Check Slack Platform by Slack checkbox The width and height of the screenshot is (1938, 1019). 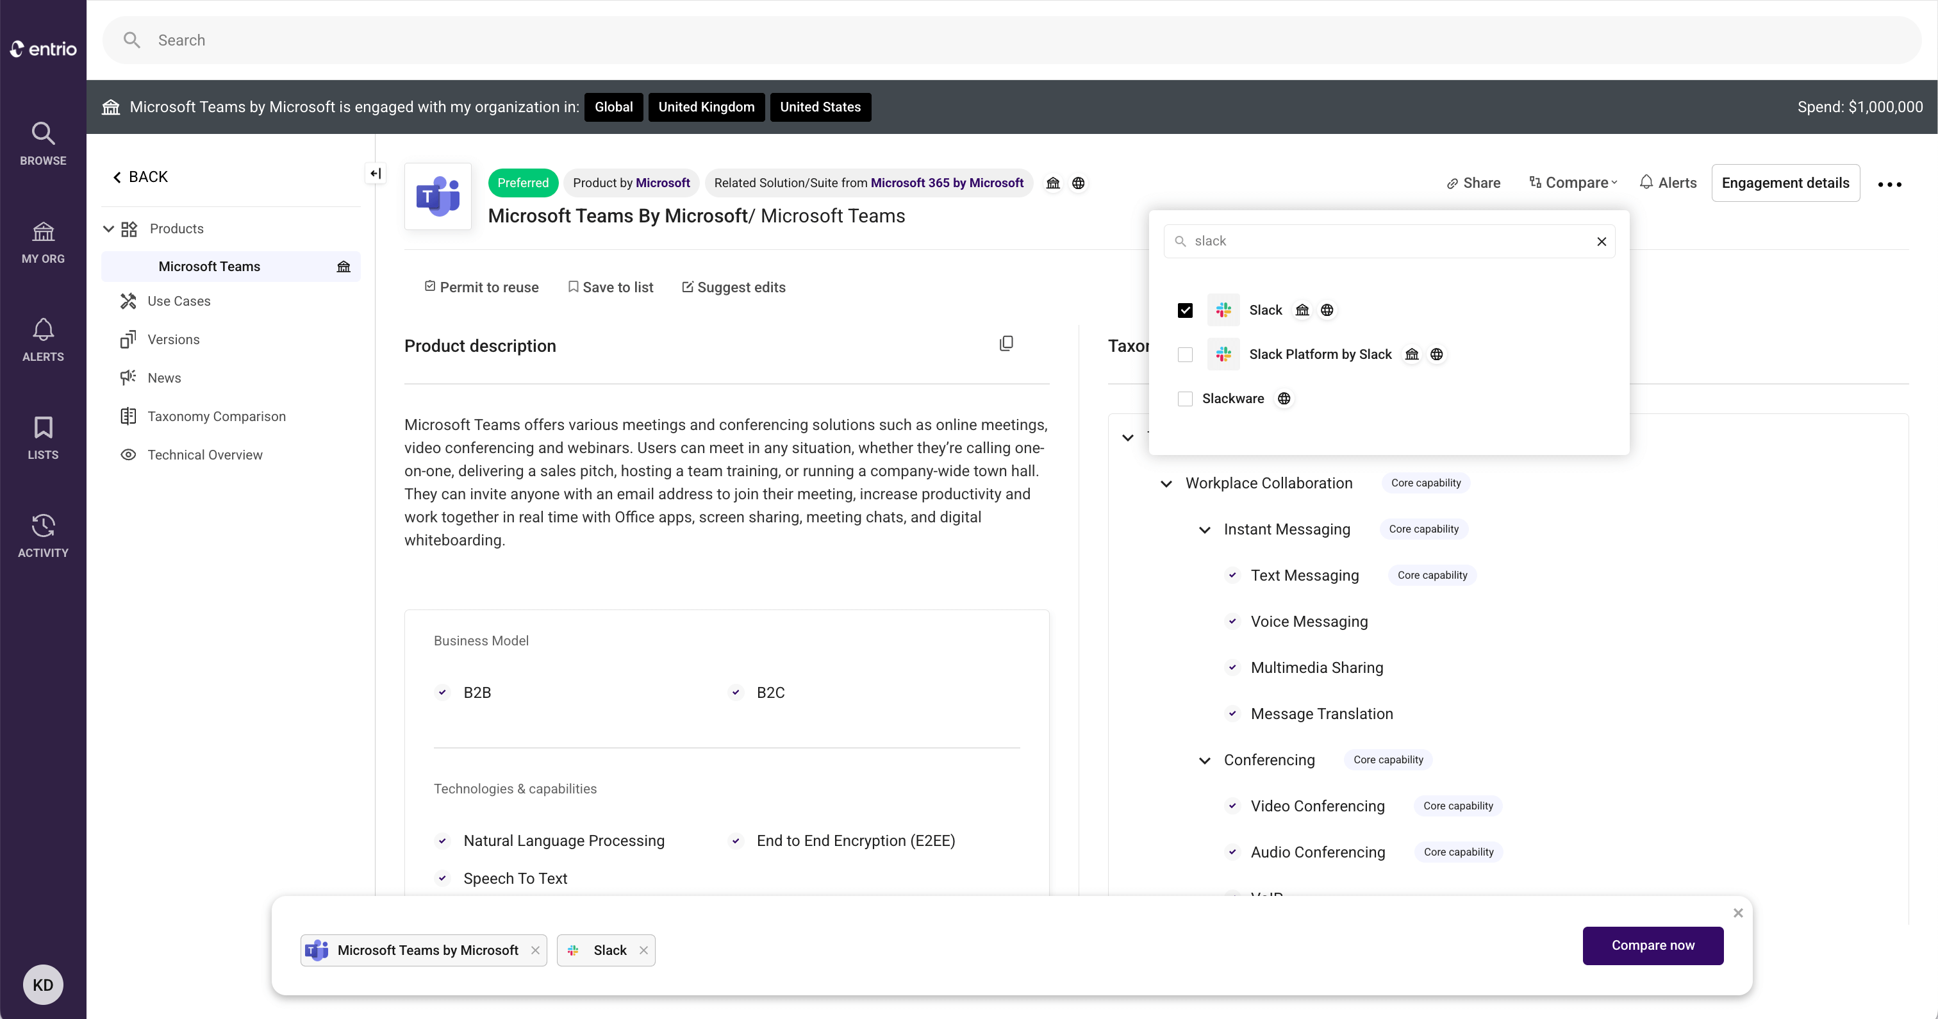point(1185,354)
